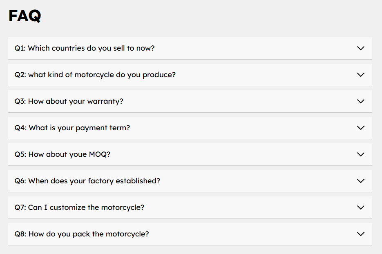Viewport: 382px width, 254px height.
Task: Click the 'How about youe MOQ?' question
Action: (69, 154)
